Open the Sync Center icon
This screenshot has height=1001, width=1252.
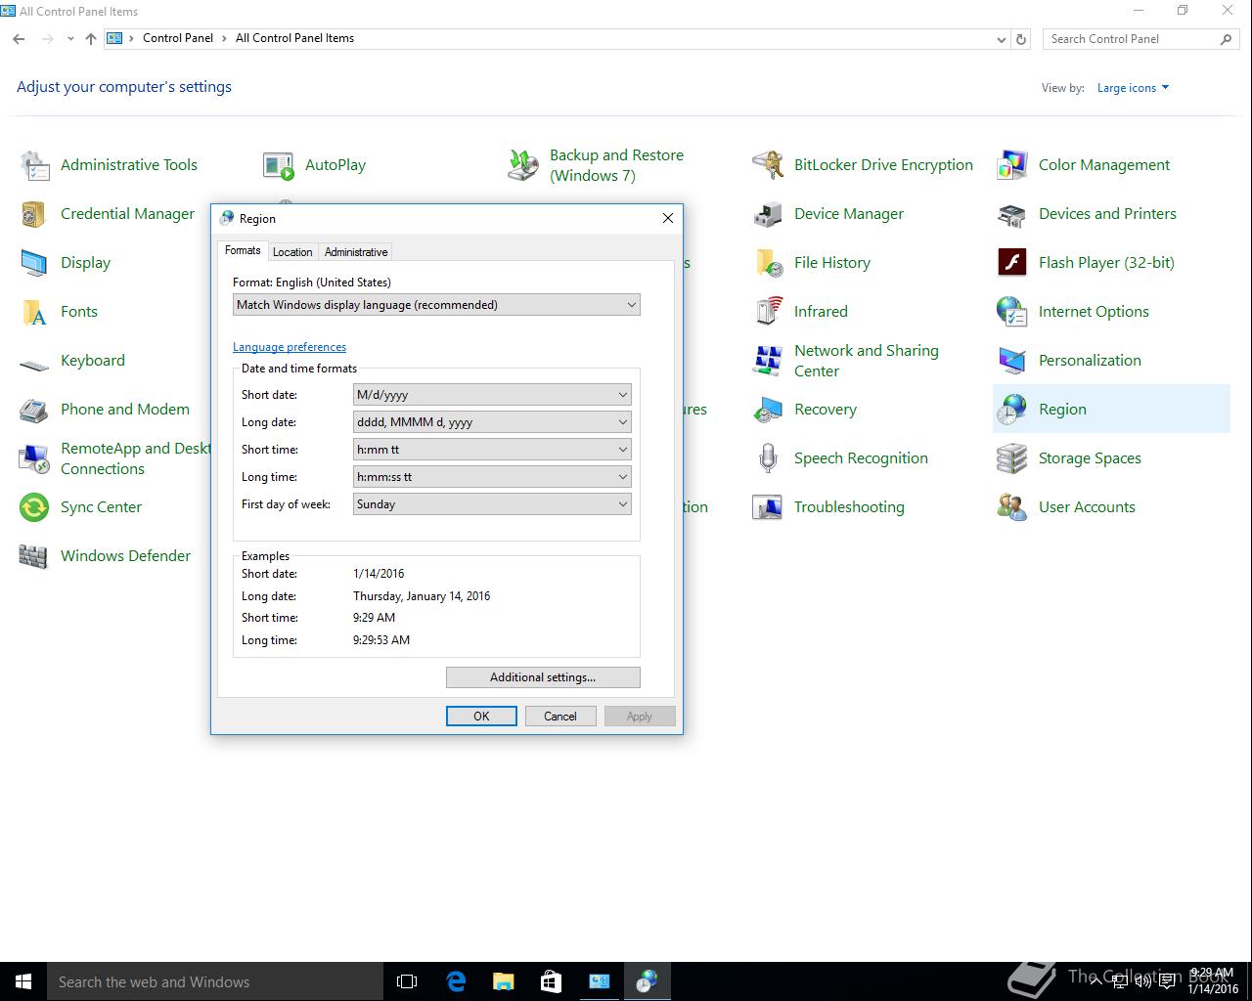pos(34,507)
